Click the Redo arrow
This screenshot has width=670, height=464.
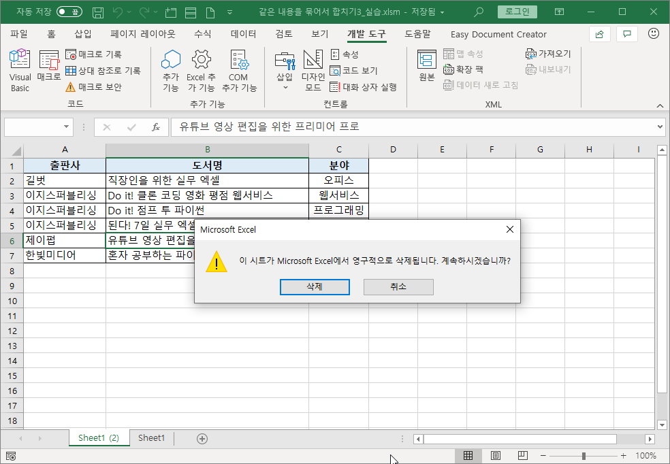[144, 12]
